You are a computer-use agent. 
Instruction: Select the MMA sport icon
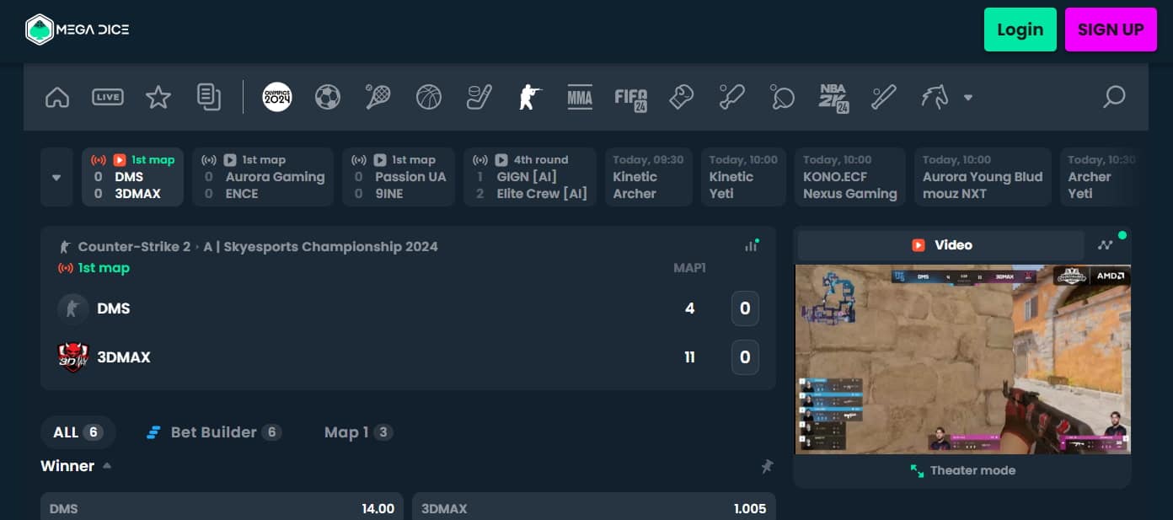(x=580, y=98)
